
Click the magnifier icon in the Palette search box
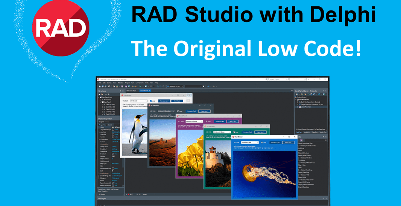[x=326, y=140]
